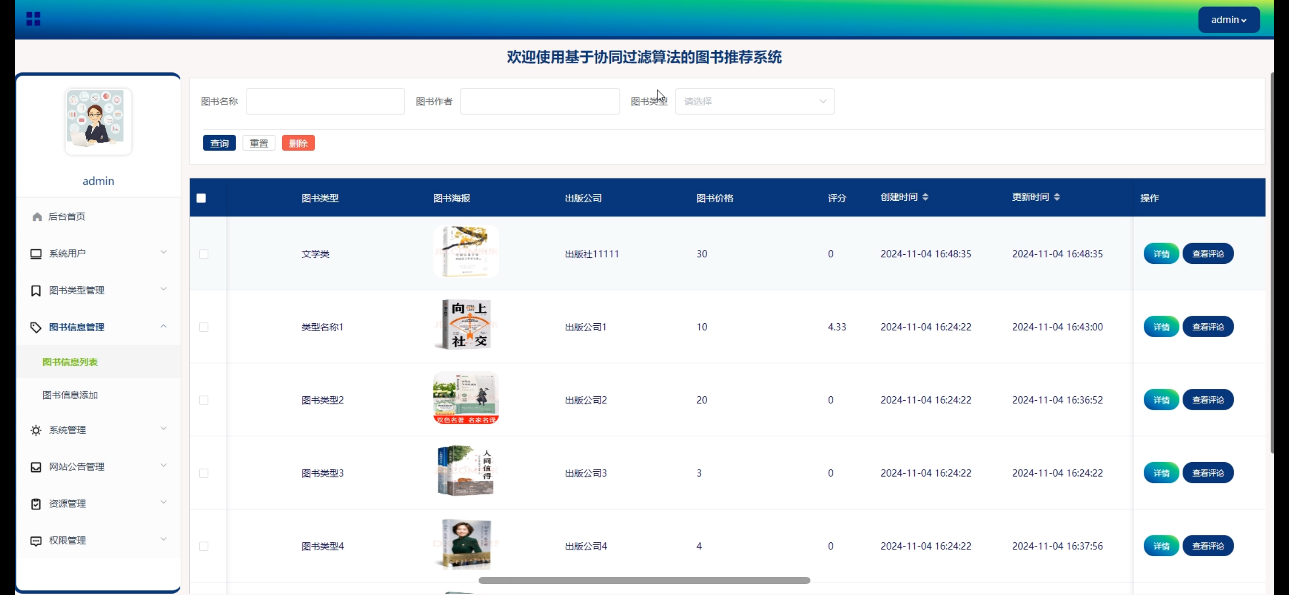Open the admin user dropdown at top-right

(1229, 20)
